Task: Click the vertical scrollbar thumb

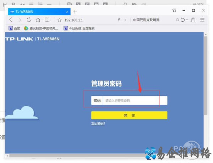Action: point(206,75)
